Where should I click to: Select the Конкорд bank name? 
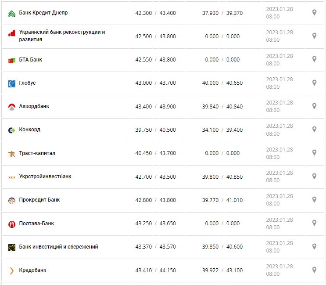coord(30,130)
